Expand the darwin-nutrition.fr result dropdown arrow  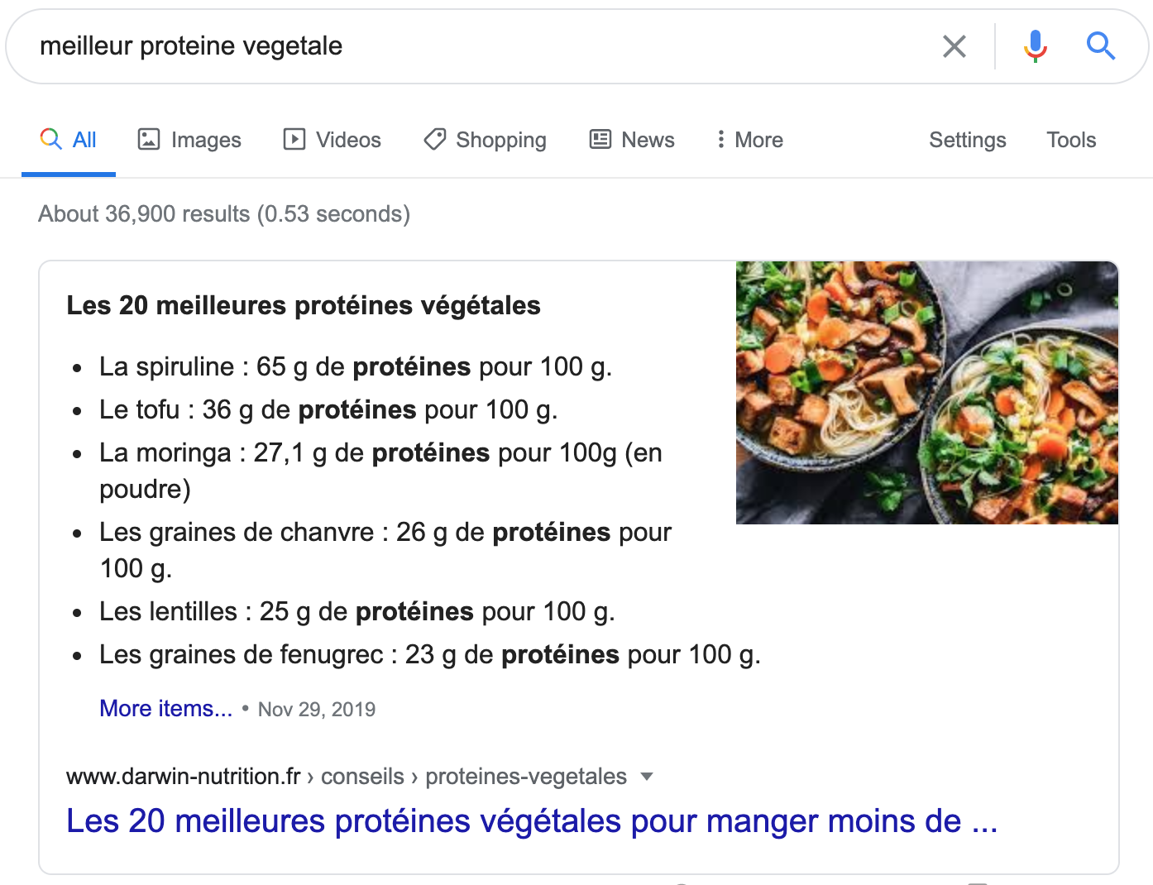coord(647,776)
